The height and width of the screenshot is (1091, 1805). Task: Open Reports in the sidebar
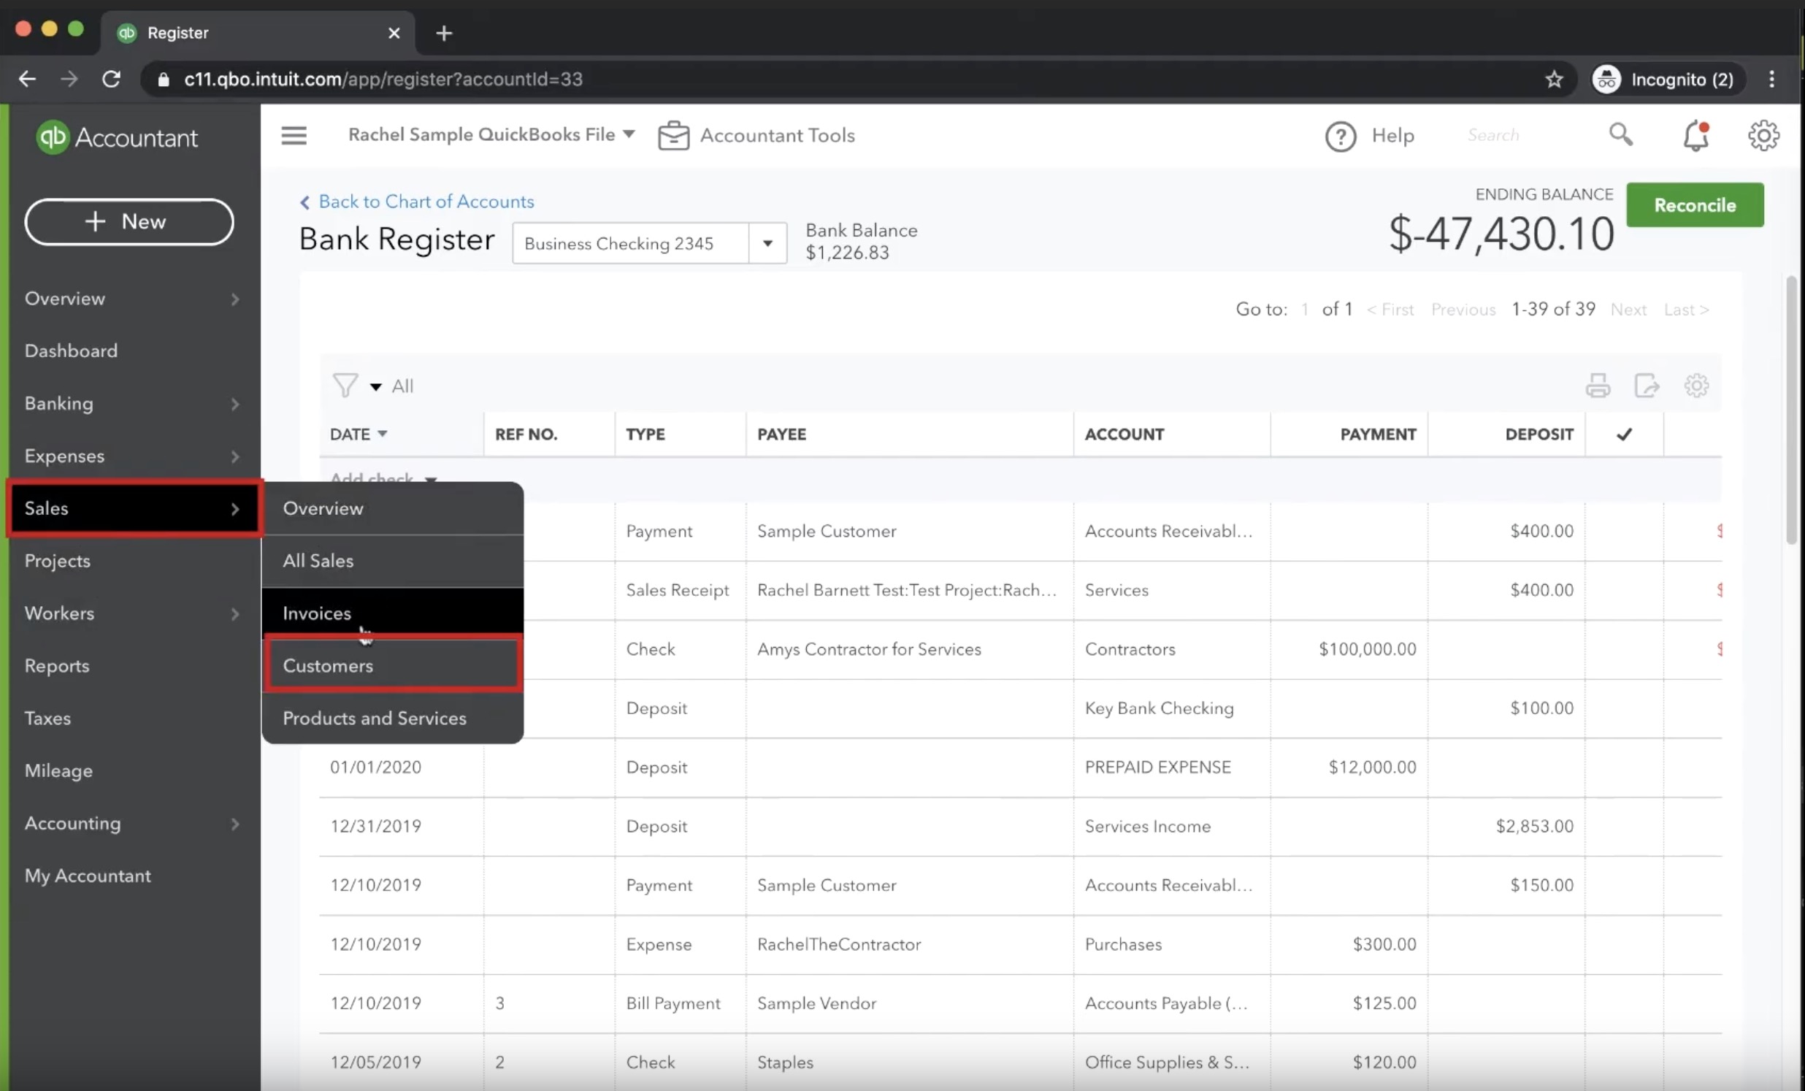(57, 666)
